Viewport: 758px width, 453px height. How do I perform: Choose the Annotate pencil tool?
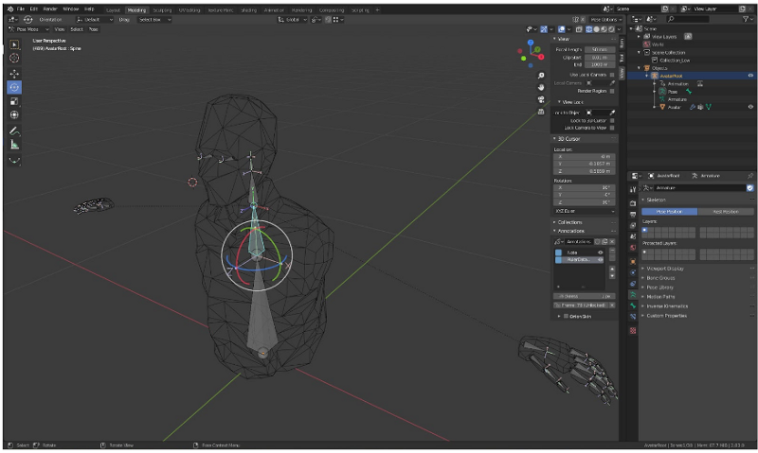click(14, 130)
